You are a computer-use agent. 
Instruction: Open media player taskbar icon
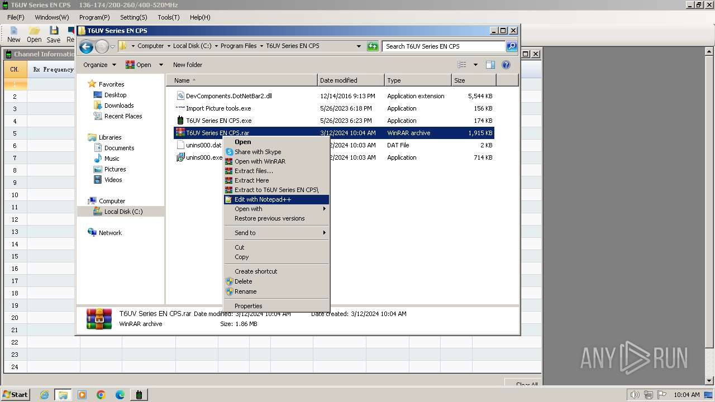[x=82, y=395]
